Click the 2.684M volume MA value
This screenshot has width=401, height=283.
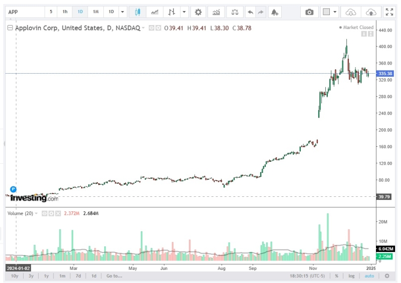pos(91,213)
